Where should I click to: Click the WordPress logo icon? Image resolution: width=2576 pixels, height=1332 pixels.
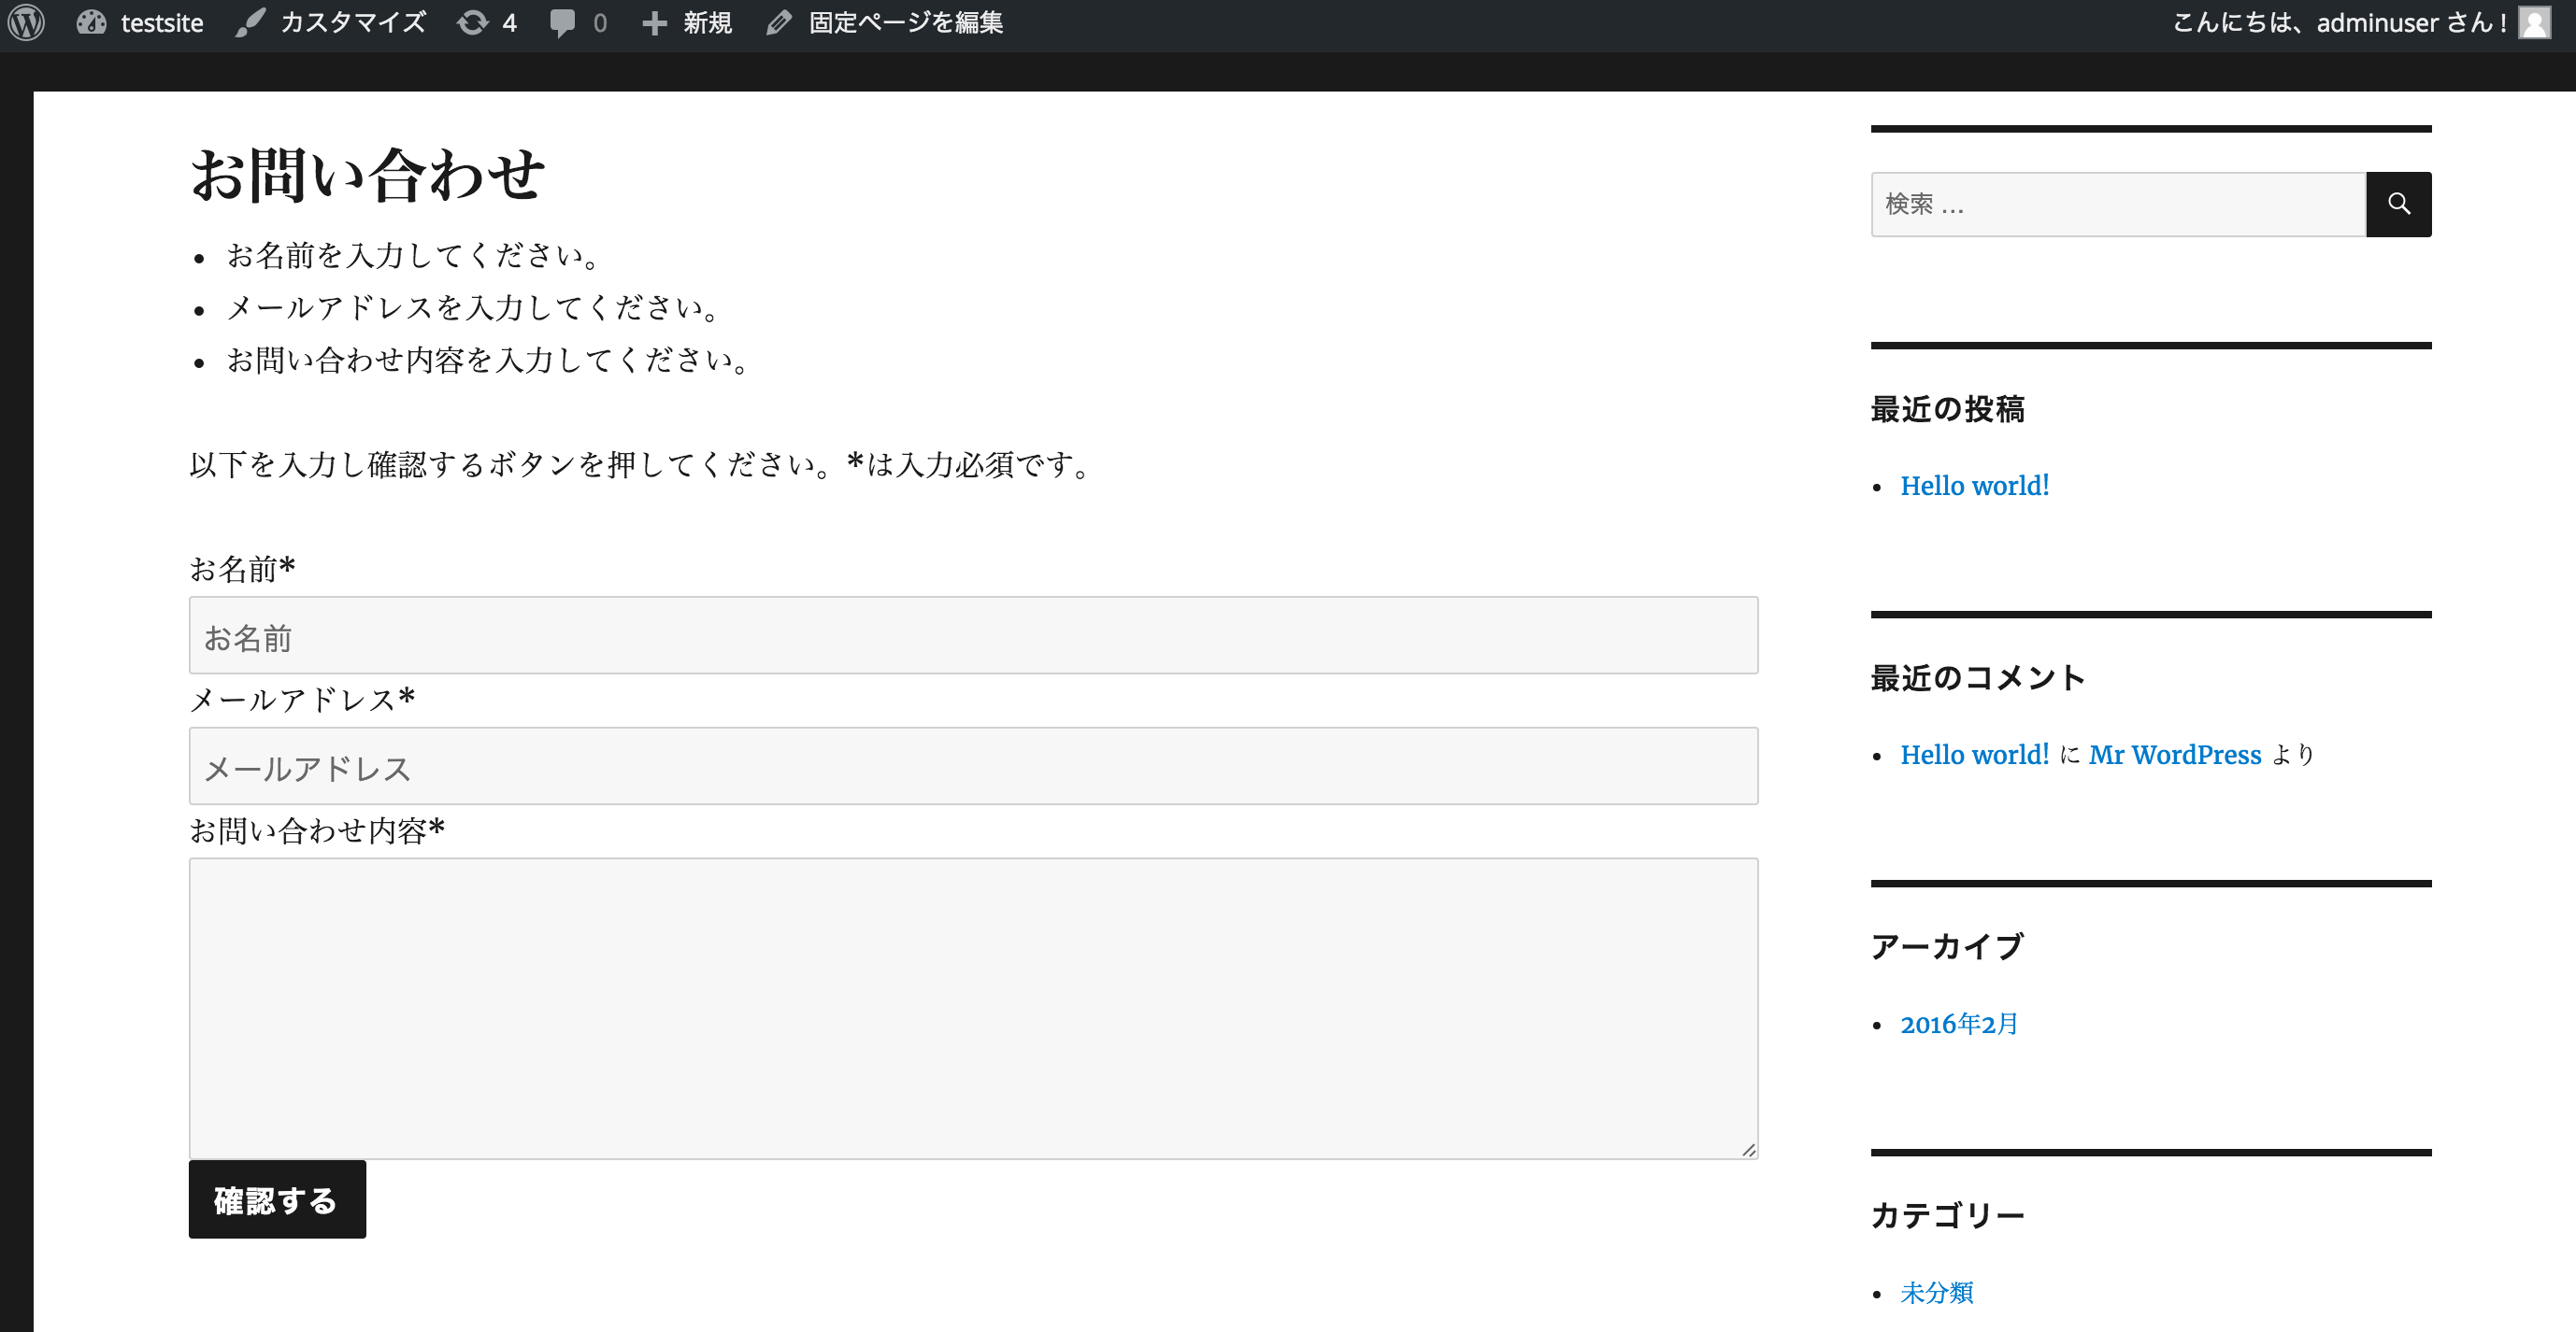27,22
